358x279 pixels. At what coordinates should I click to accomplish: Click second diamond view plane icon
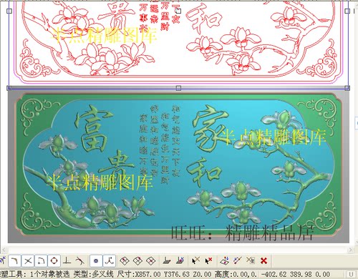point(137,261)
